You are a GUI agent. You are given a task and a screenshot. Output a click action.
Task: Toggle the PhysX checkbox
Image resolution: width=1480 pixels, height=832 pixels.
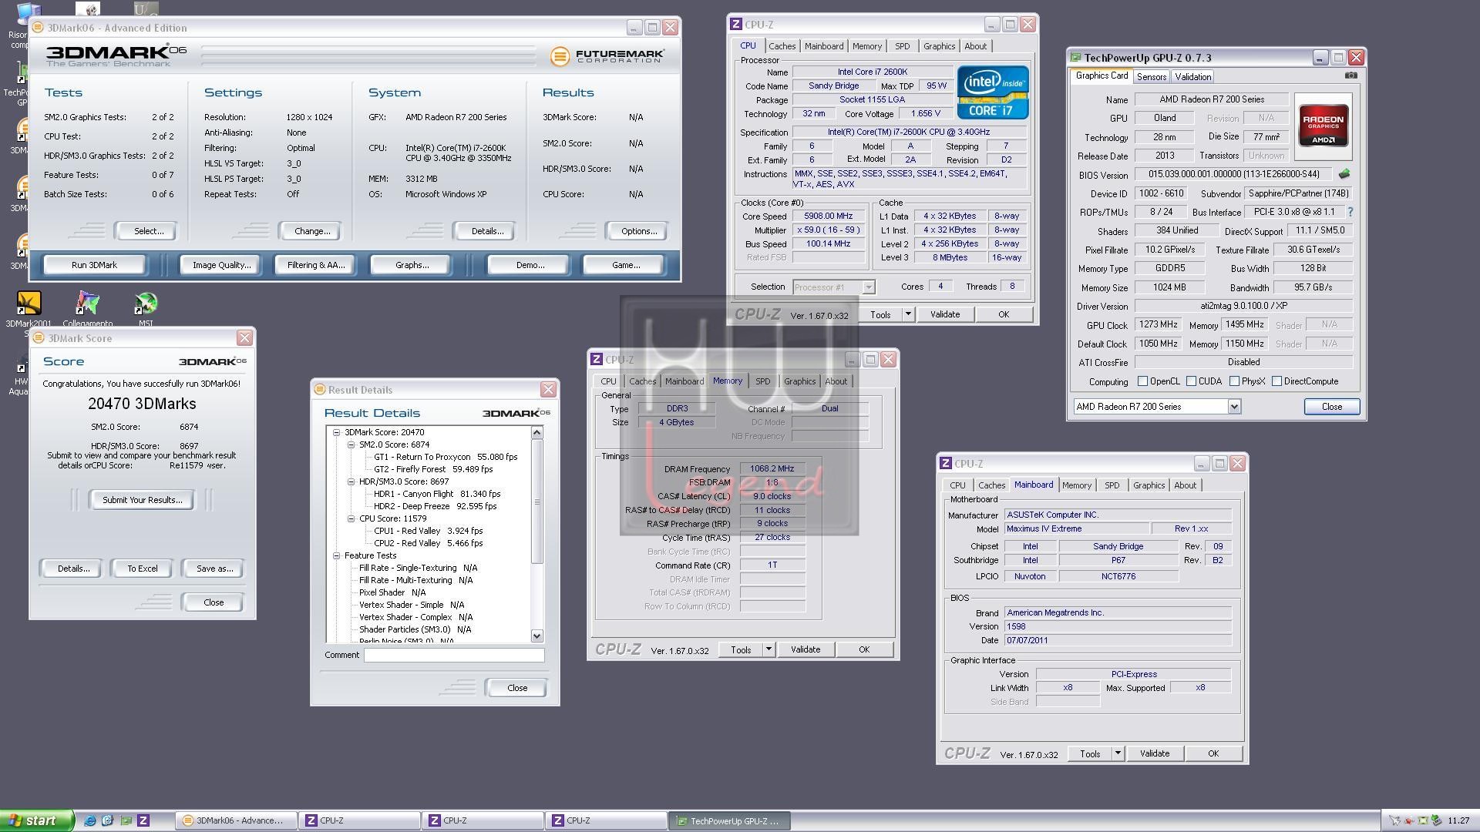[1235, 381]
